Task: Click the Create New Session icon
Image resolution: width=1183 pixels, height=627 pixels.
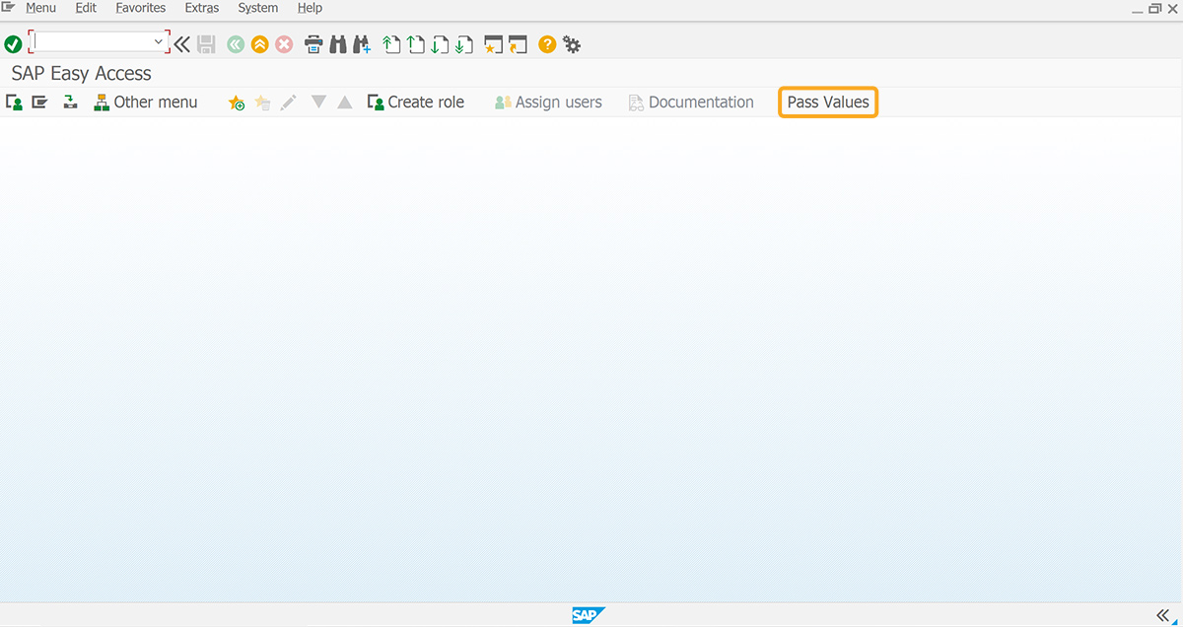Action: (x=494, y=44)
